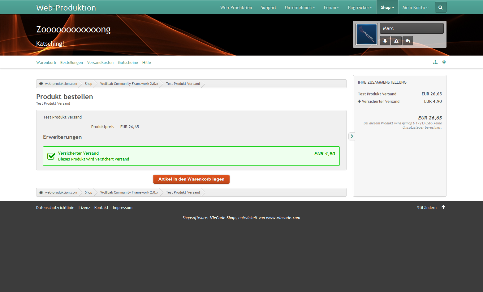Viewport: 483px width, 292px height.
Task: Uncheck the Versicherter Versand extension checkbox
Action: pos(51,156)
